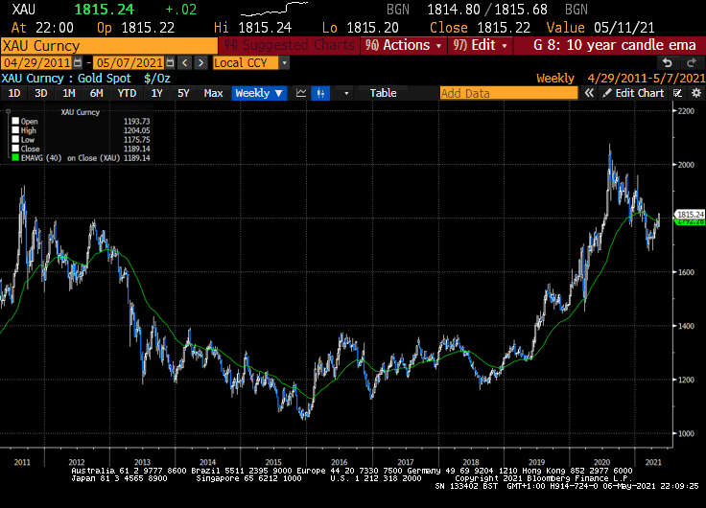706x508 pixels.
Task: Select the 5Y range tab
Action: 183,93
